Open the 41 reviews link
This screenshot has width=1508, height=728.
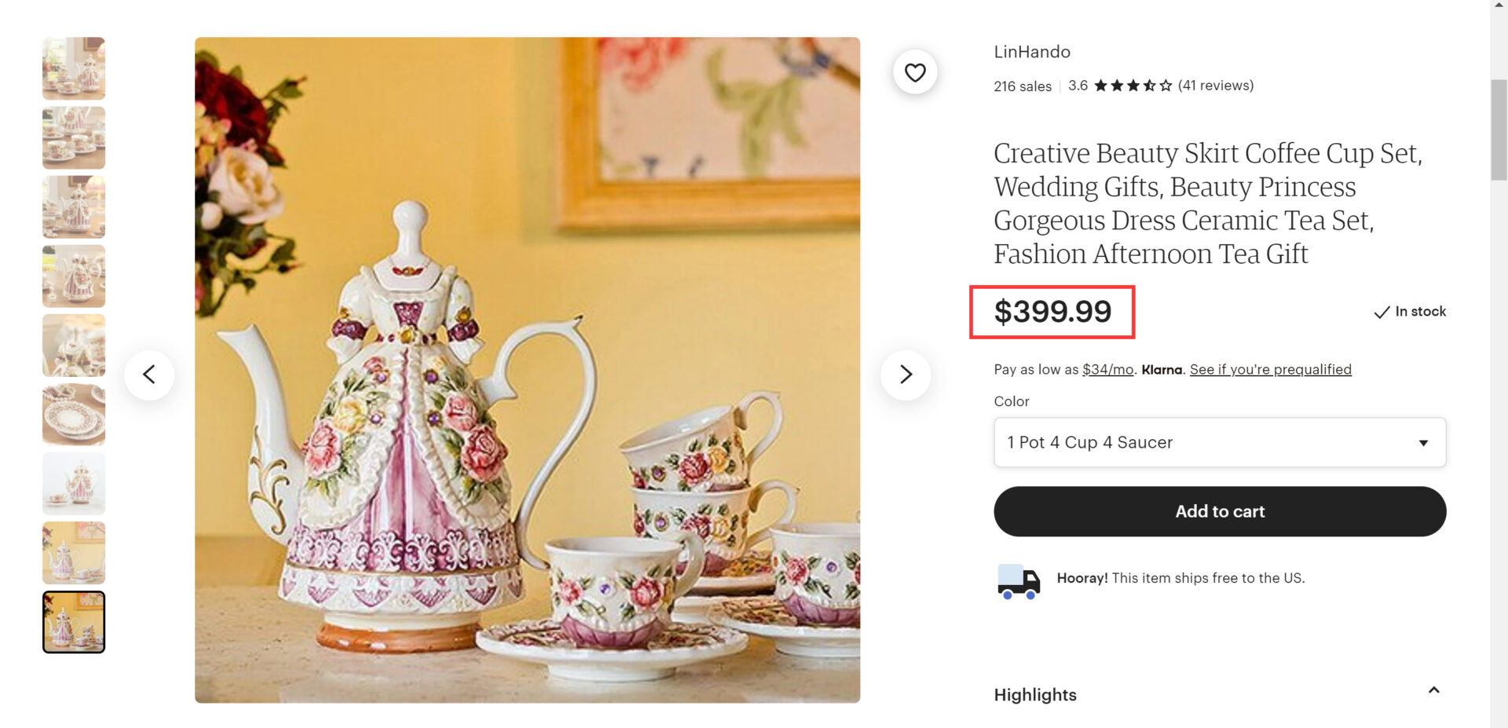click(1215, 86)
